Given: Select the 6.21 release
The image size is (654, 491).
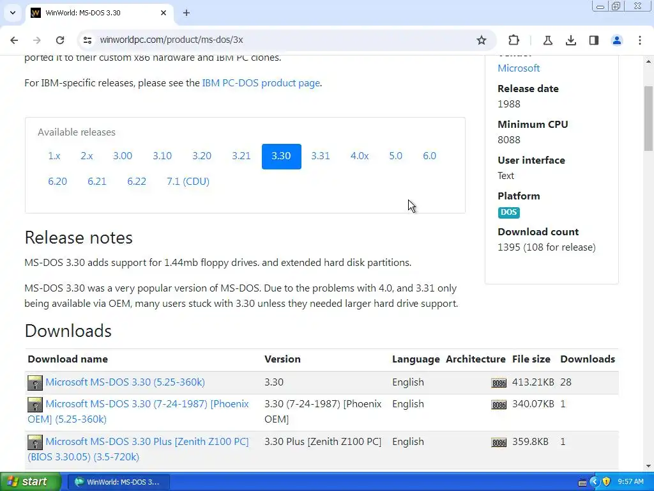Looking at the screenshot, I should pos(97,182).
